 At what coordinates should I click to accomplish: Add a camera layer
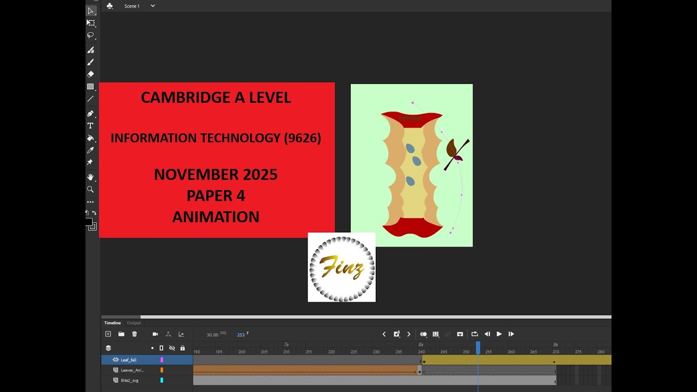tap(155, 334)
